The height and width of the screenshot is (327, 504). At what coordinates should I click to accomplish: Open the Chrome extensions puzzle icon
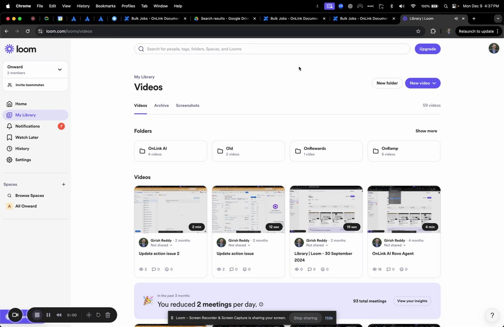point(433,31)
